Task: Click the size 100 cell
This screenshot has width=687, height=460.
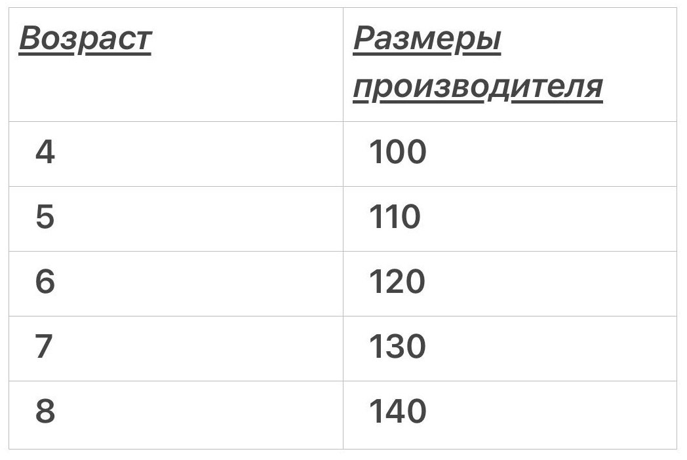Action: (x=510, y=154)
